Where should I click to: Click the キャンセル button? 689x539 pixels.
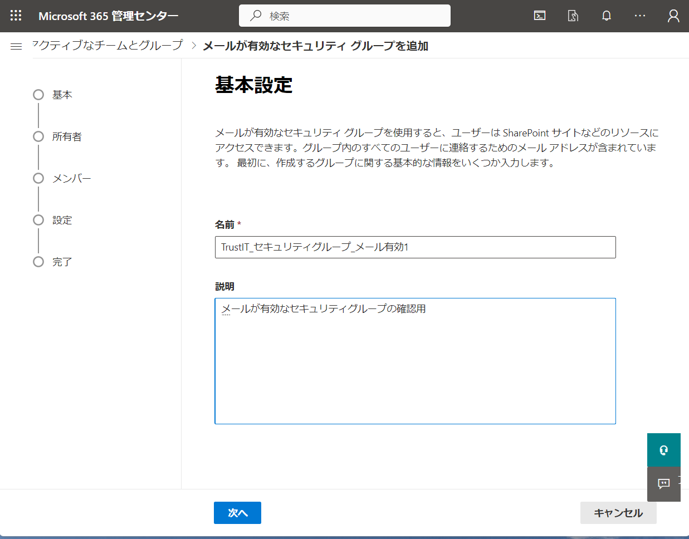coord(618,513)
